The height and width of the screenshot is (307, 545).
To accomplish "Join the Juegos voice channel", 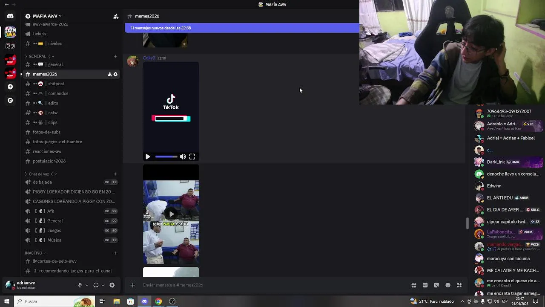I will click(72, 230).
